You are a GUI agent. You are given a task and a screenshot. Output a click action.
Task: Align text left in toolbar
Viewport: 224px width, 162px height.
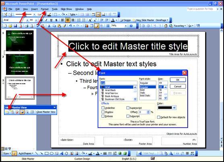click(62, 20)
